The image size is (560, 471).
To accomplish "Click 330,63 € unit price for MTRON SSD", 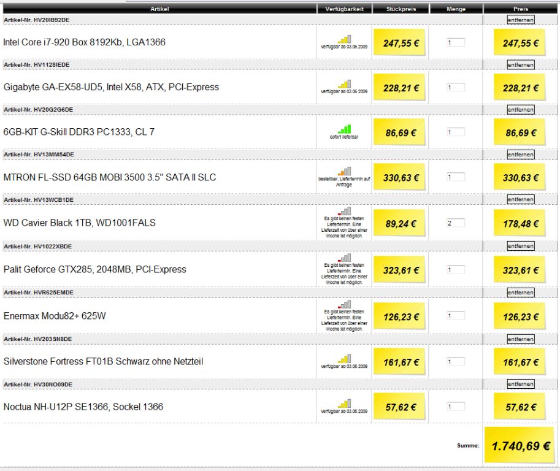I will pos(401,177).
